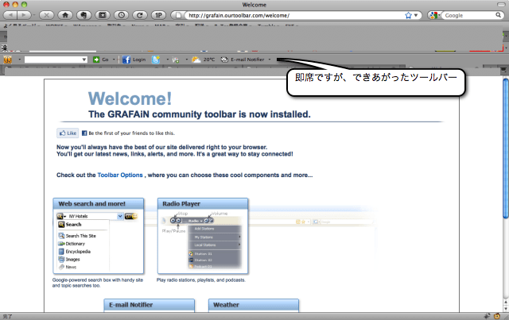Click the community toolbar search text box
This screenshot has width=509, height=320.
[53, 60]
